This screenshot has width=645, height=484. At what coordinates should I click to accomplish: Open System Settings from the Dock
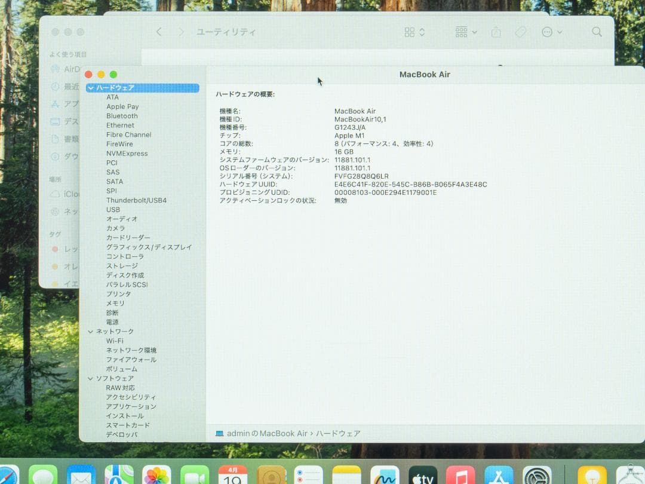[536, 476]
